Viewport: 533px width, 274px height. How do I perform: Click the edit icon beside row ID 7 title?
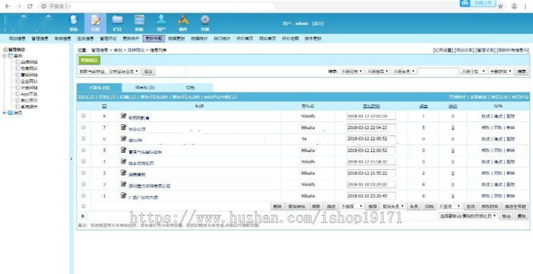pos(124,127)
